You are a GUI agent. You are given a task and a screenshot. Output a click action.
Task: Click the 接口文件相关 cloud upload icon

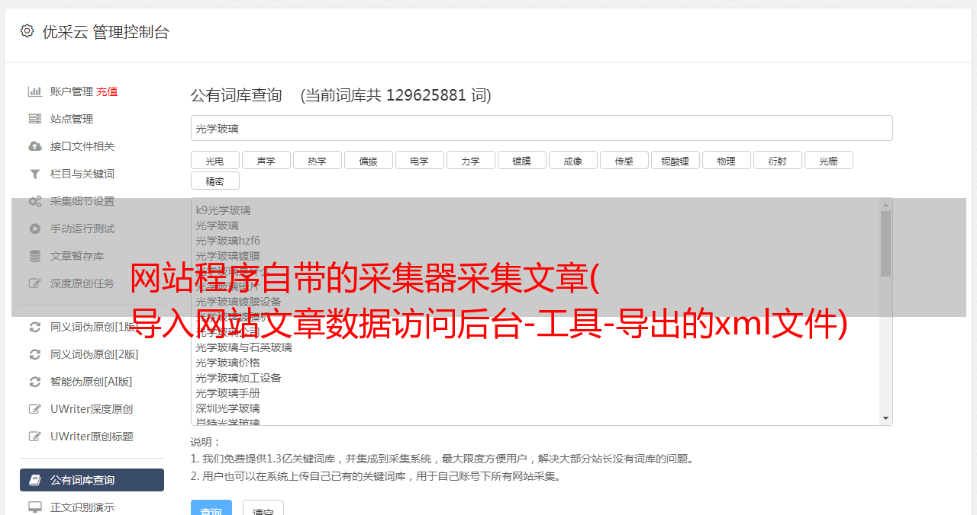point(34,146)
